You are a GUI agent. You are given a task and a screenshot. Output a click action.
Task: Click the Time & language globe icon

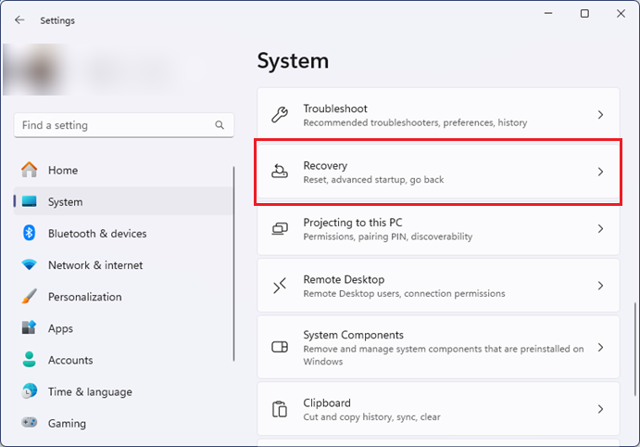(x=29, y=391)
